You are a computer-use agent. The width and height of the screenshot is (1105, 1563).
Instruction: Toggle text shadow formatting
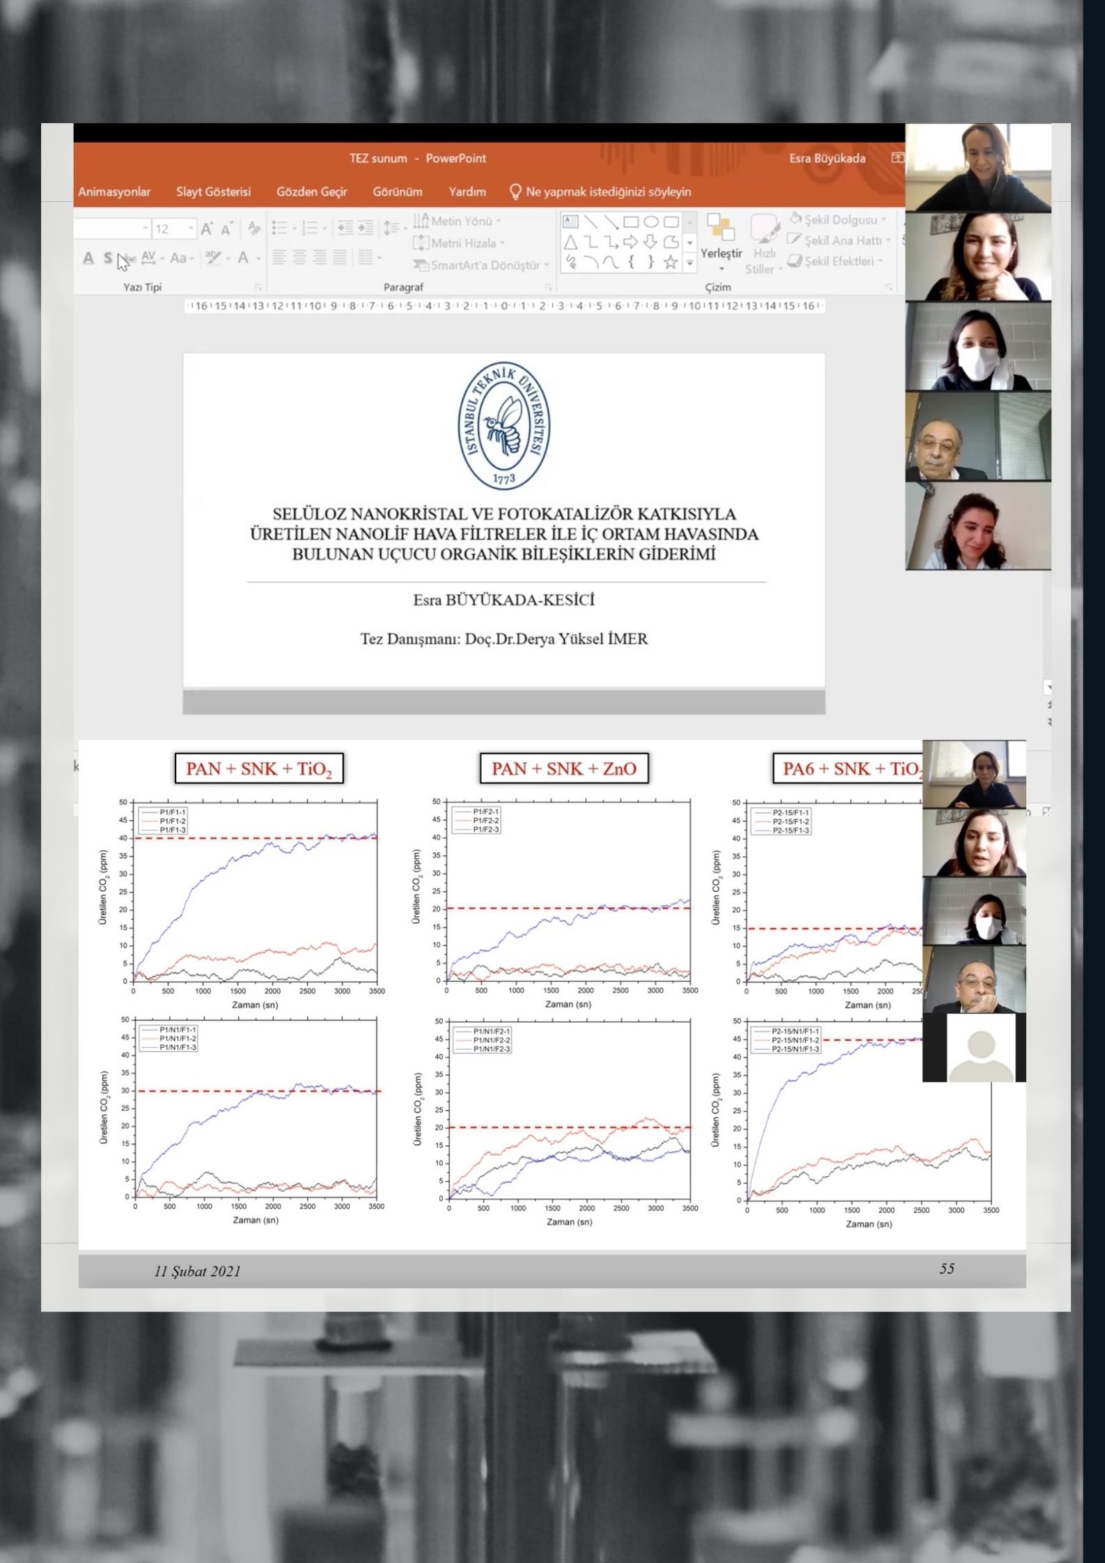pos(108,258)
